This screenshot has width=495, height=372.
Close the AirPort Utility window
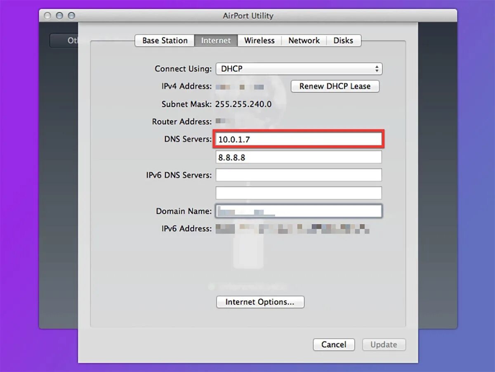[x=47, y=16]
